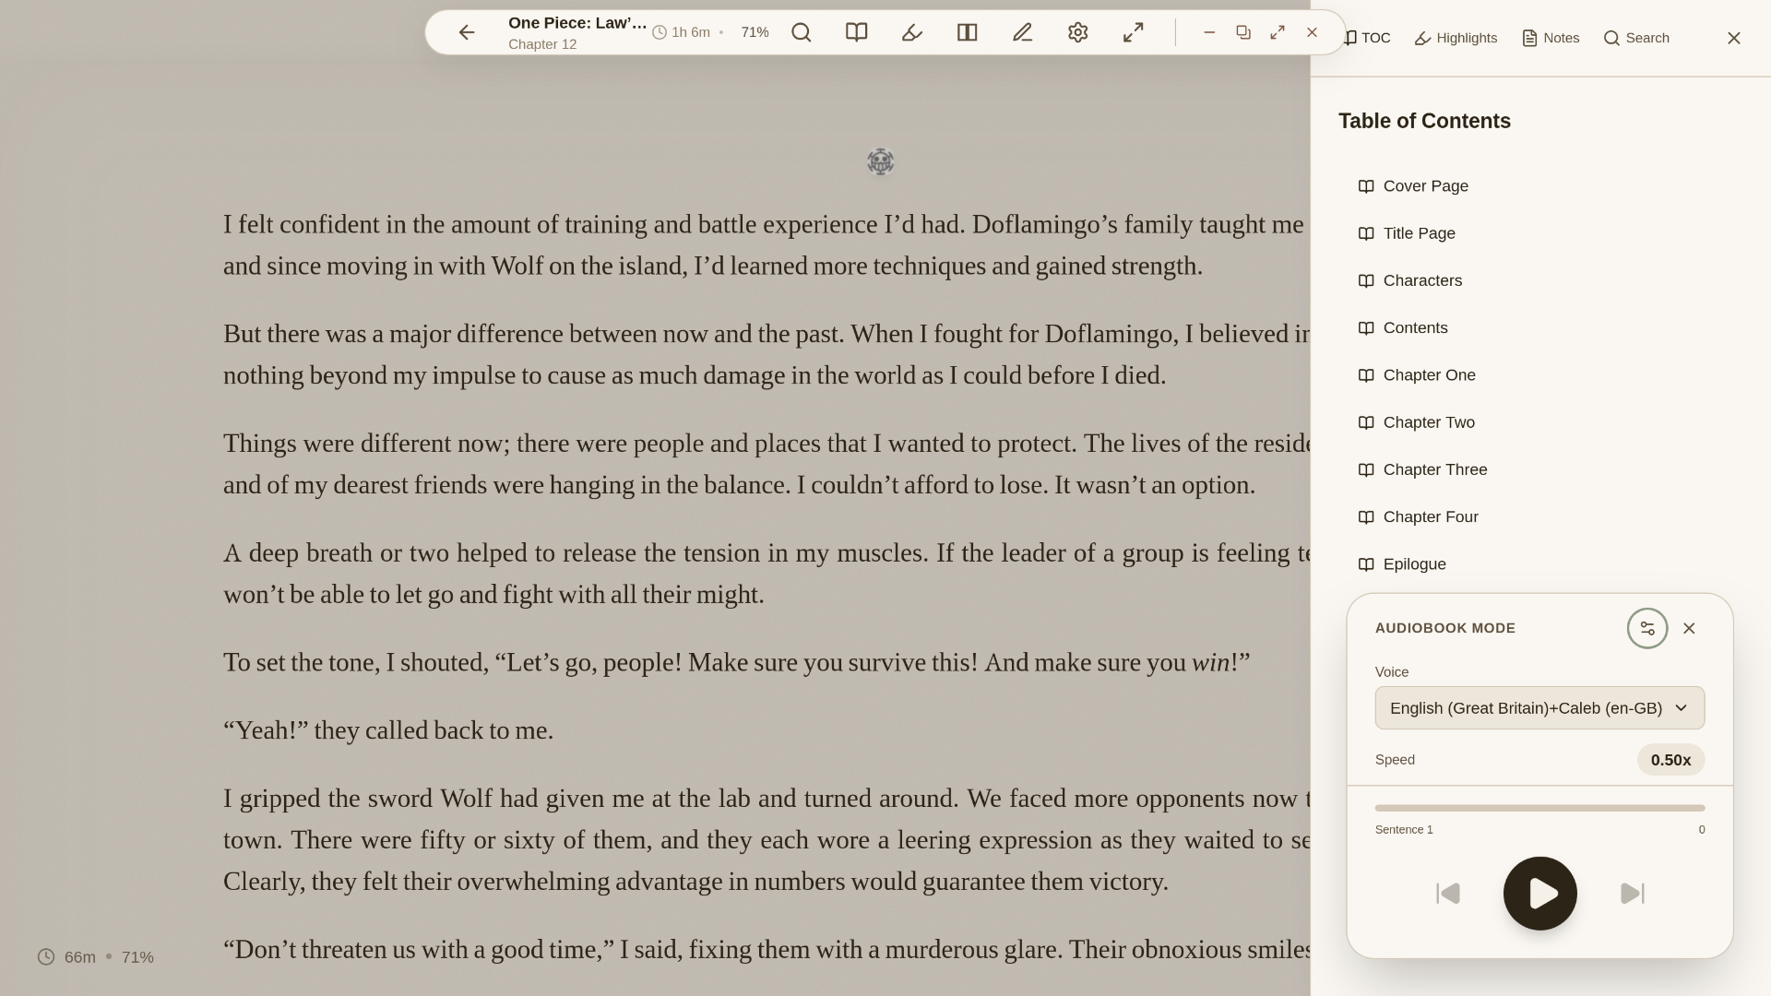Play the audiobook narration
The width and height of the screenshot is (1771, 996).
[x=1539, y=893]
